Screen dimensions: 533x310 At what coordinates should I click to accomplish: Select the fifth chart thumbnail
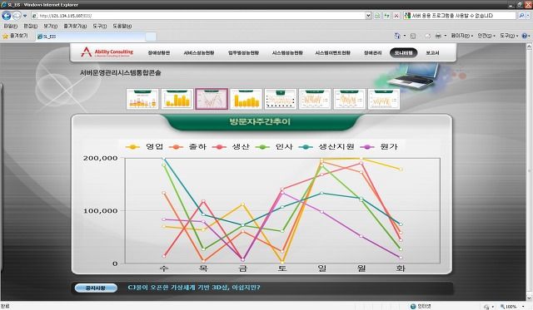[281, 99]
